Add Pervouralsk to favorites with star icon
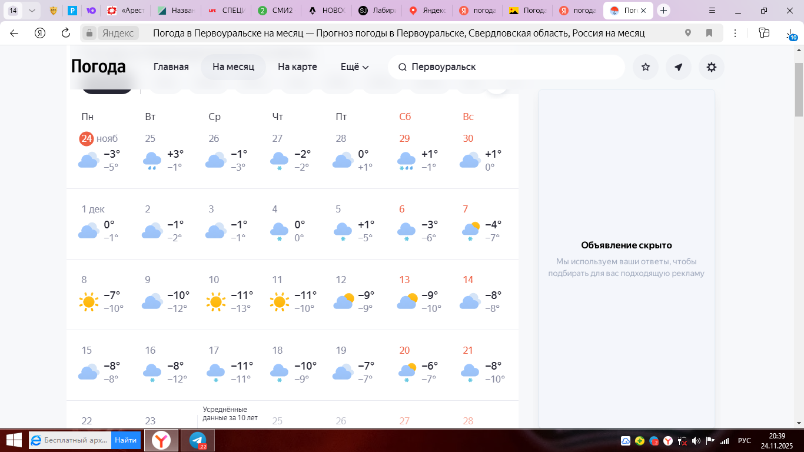 point(646,67)
